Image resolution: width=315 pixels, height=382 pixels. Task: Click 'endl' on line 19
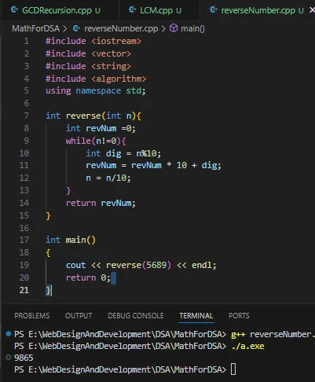click(x=202, y=265)
